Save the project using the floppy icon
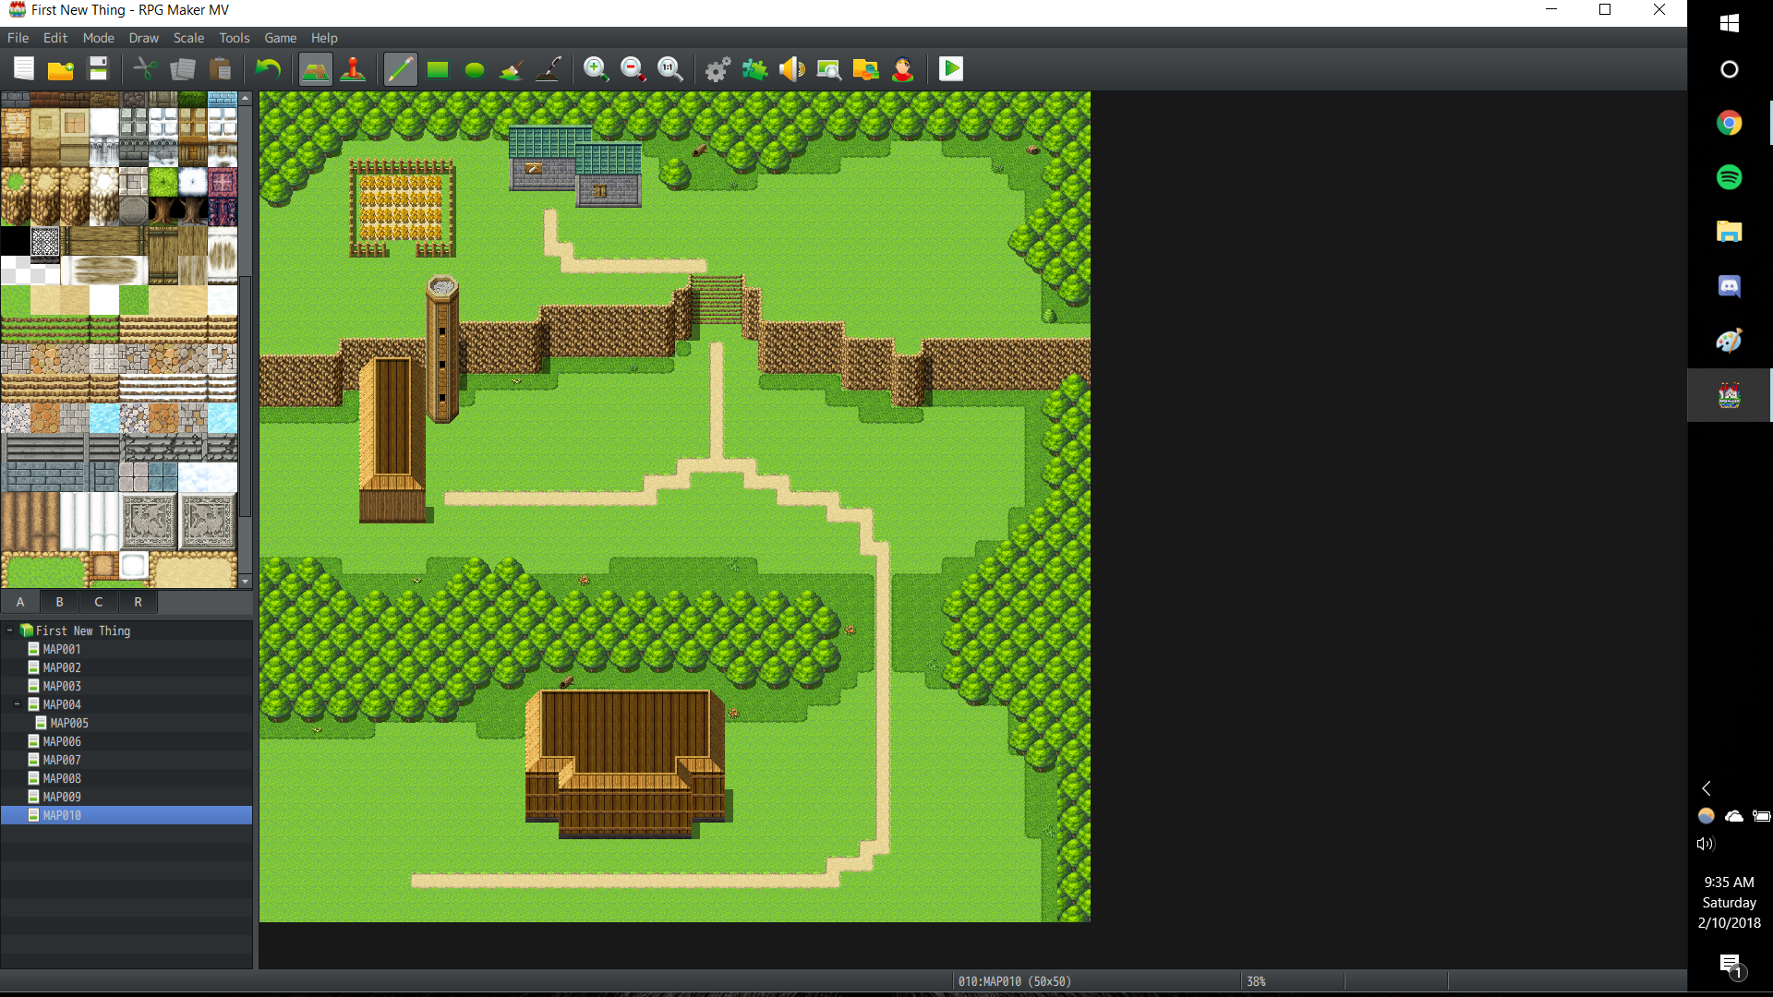The image size is (1773, 997). tap(98, 69)
